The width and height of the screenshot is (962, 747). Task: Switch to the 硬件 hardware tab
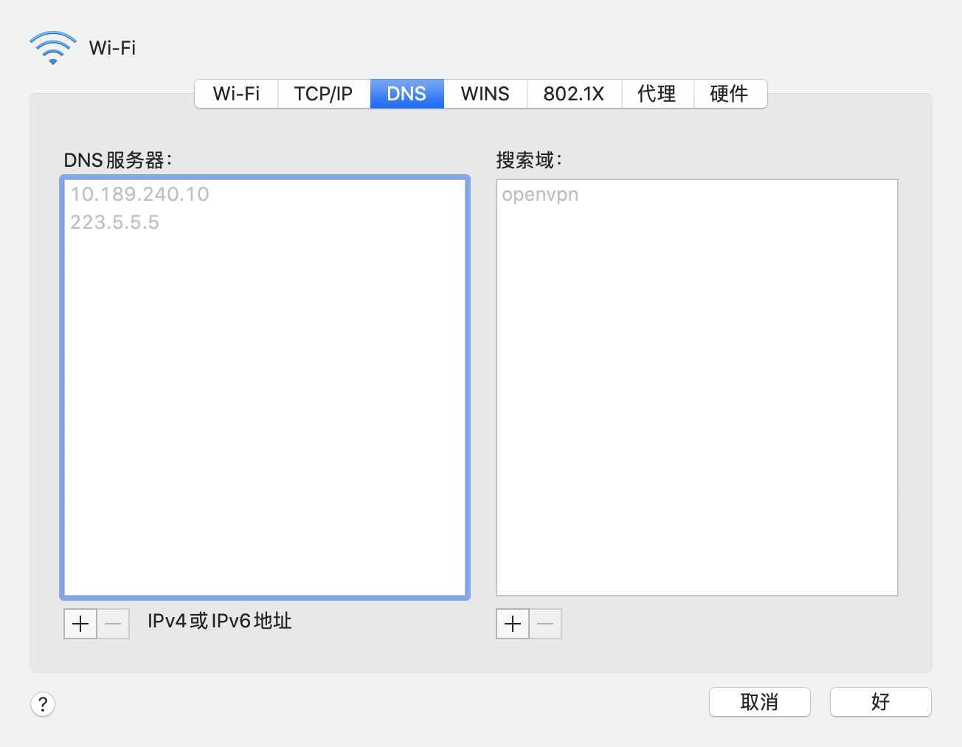[730, 94]
